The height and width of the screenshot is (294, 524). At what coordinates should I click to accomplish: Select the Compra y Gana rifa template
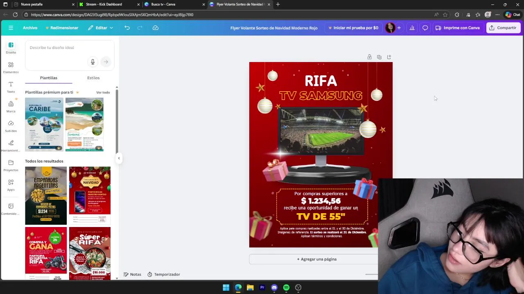46,253
